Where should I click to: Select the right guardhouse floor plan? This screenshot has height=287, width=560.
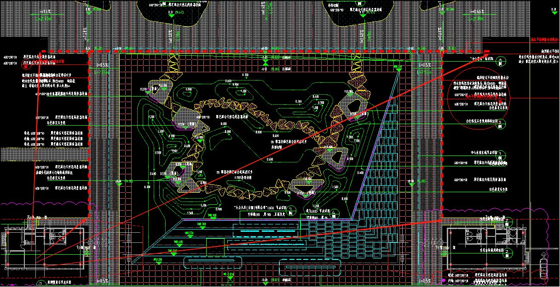486,247
